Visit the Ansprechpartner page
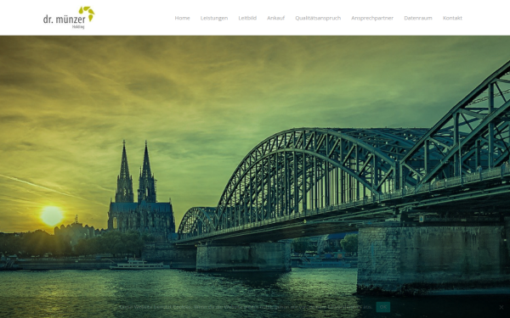 click(x=372, y=18)
